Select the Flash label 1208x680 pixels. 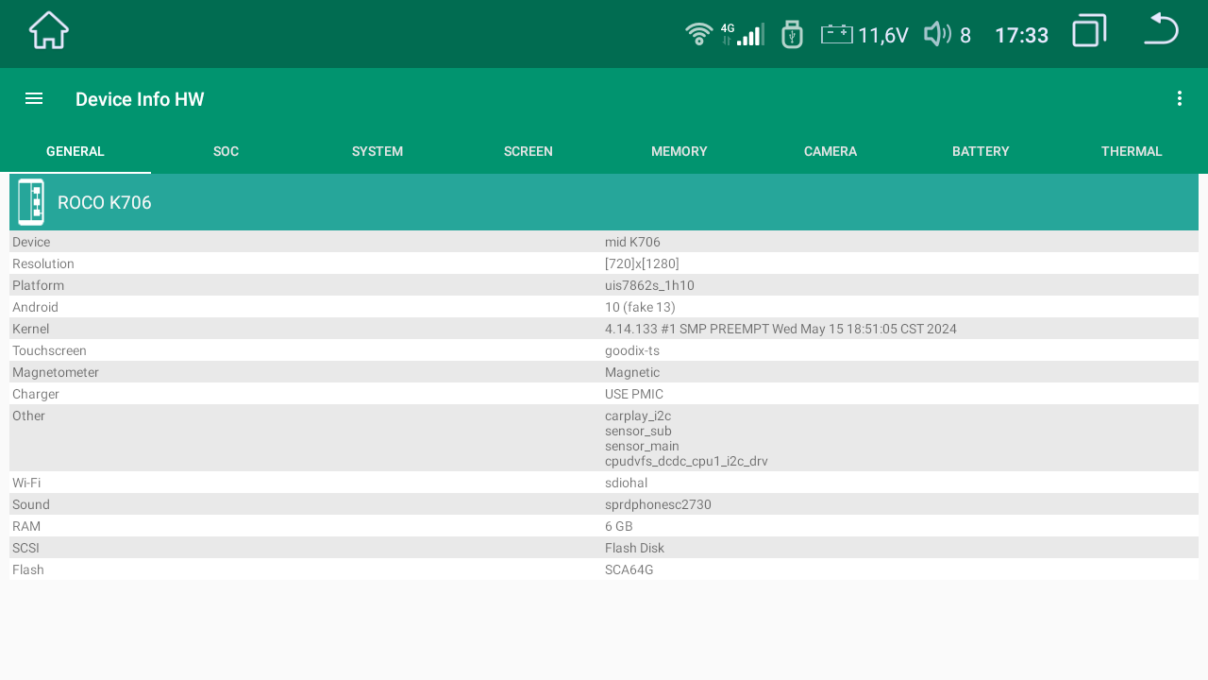pos(28,569)
